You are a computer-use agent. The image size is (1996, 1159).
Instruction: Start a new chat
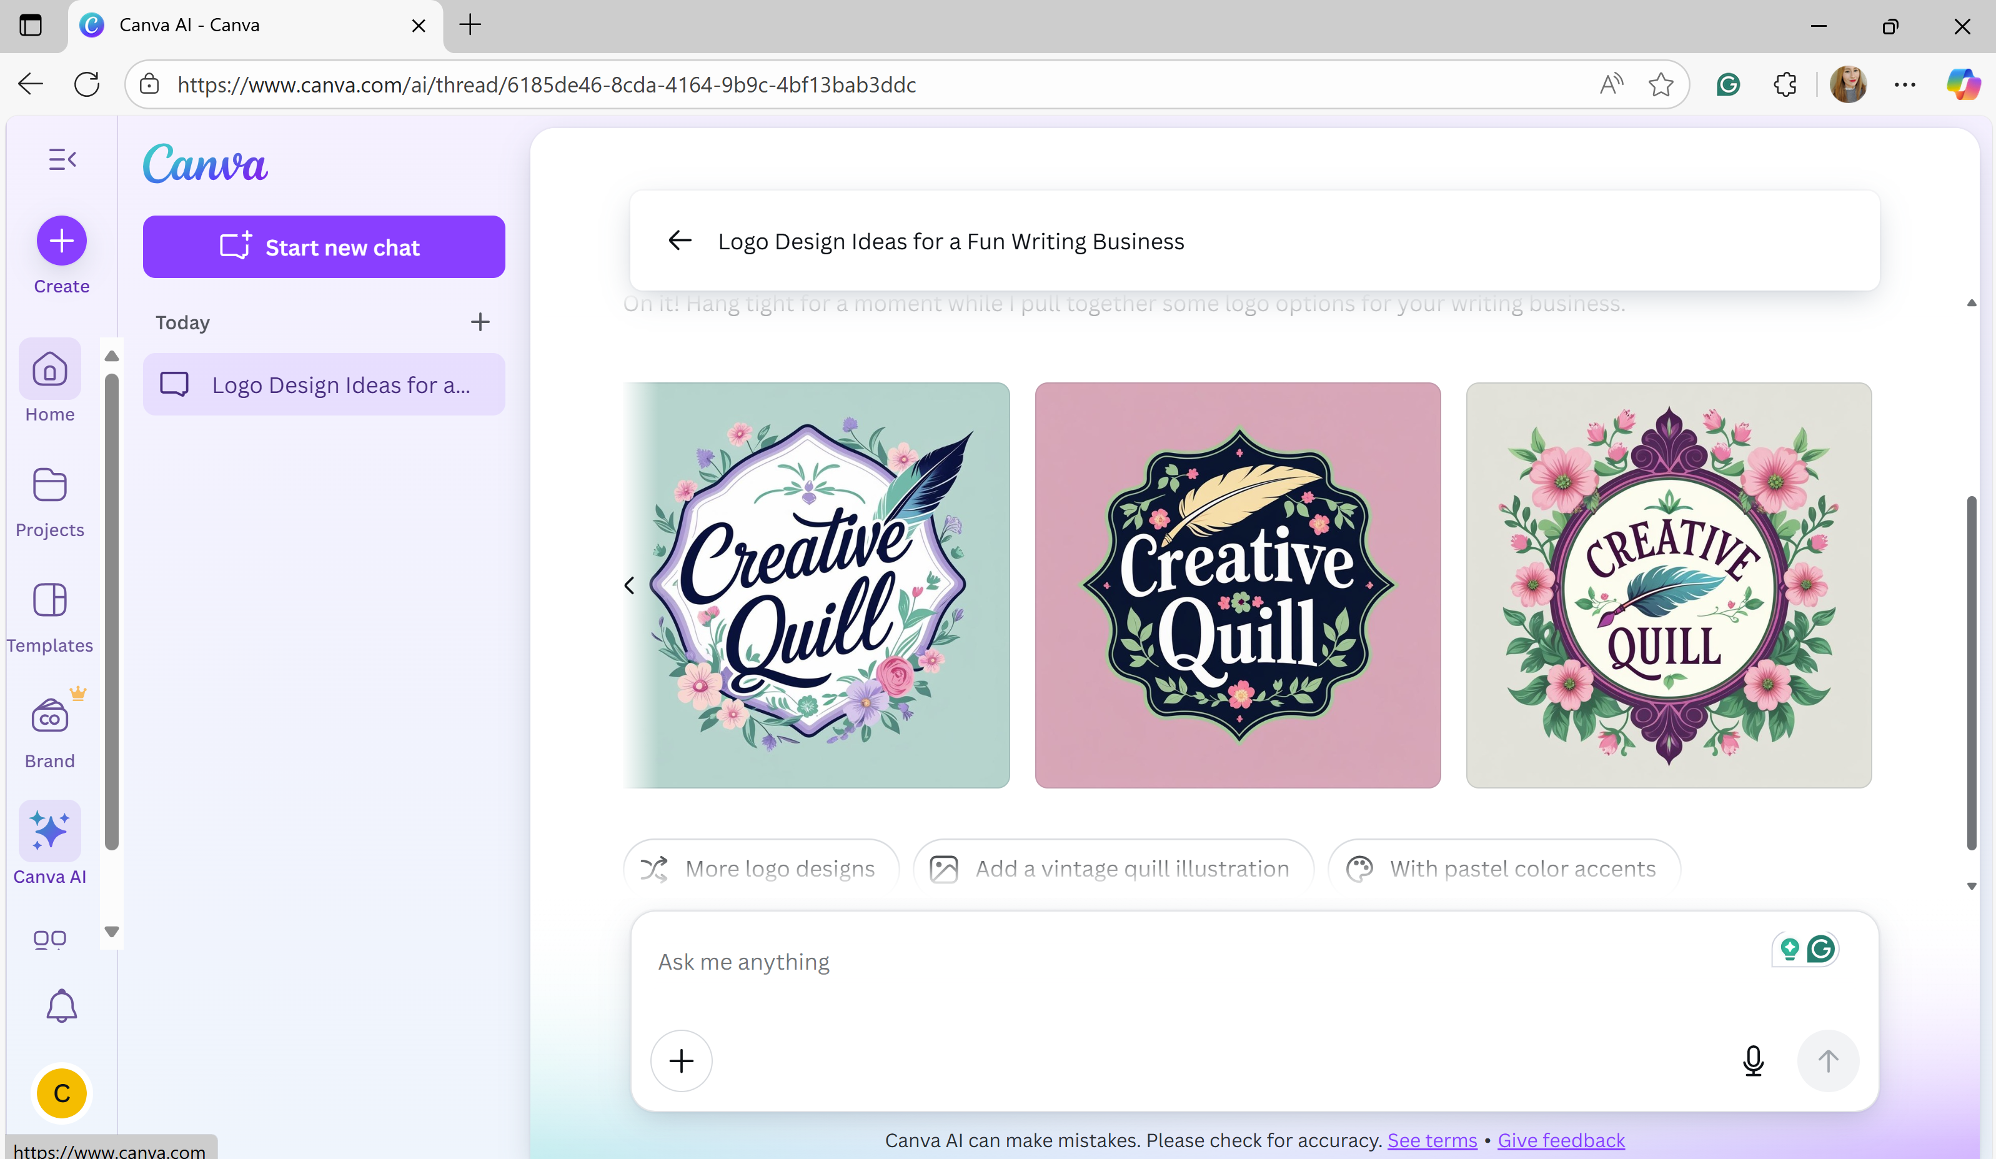pos(324,246)
